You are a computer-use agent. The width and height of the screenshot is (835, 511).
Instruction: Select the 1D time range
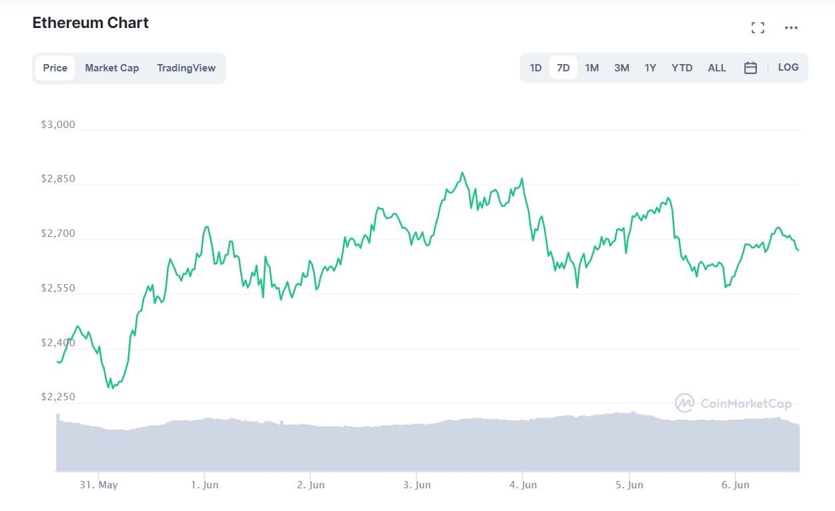pyautogui.click(x=535, y=68)
